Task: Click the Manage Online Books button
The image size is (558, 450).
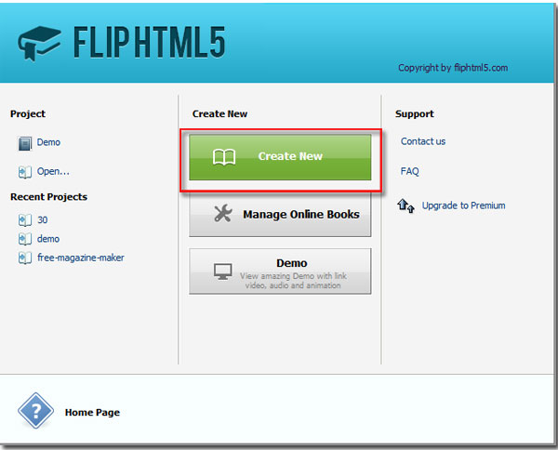Action: click(x=280, y=215)
